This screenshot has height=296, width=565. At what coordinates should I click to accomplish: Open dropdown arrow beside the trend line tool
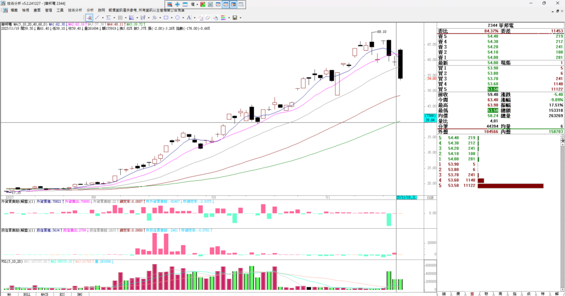click(103, 18)
